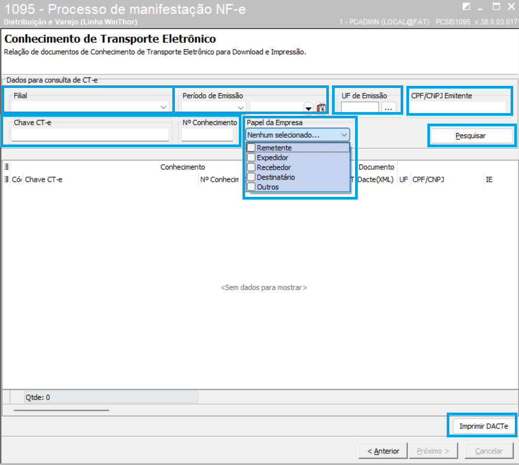The image size is (519, 465).
Task: Click Imprimir DACTe button
Action: [483, 426]
